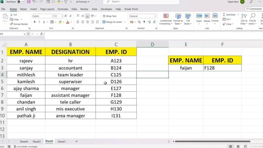Expand the Name Box dropdown
This screenshot has width=263, height=148.
point(25,34)
